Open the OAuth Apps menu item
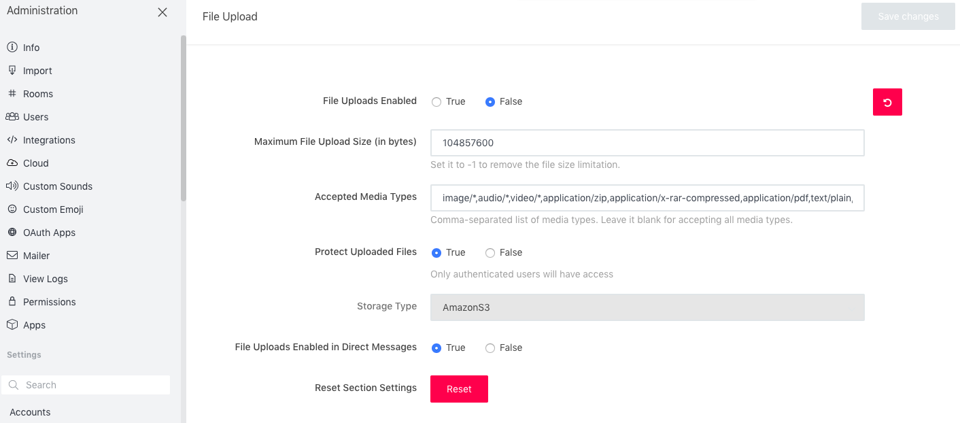The width and height of the screenshot is (960, 423). [x=49, y=233]
